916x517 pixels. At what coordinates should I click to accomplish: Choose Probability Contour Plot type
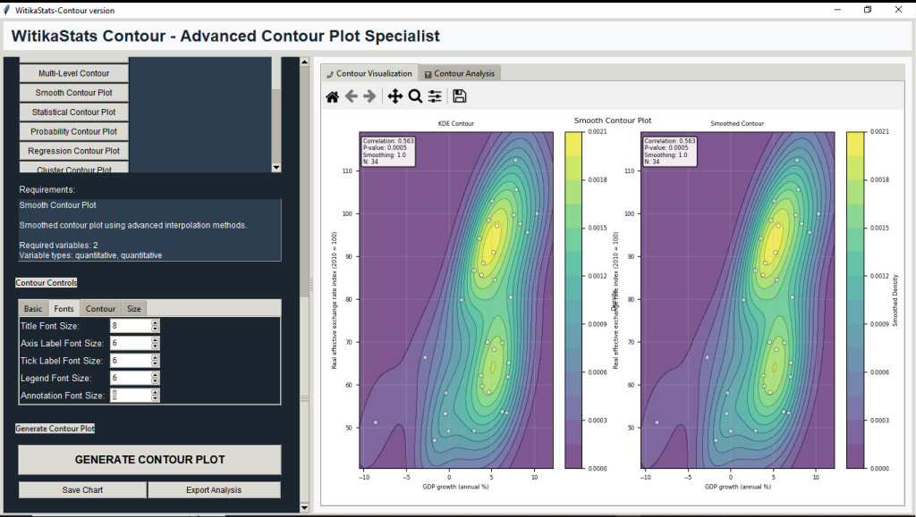(x=73, y=131)
